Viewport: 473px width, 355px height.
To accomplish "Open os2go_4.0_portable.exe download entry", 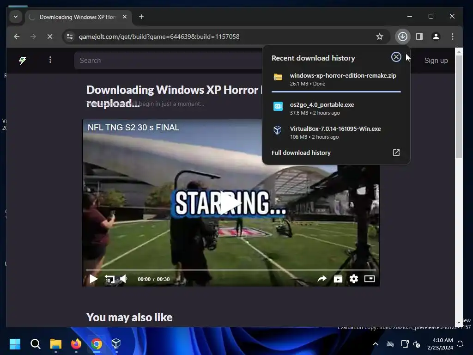I will 336,108.
